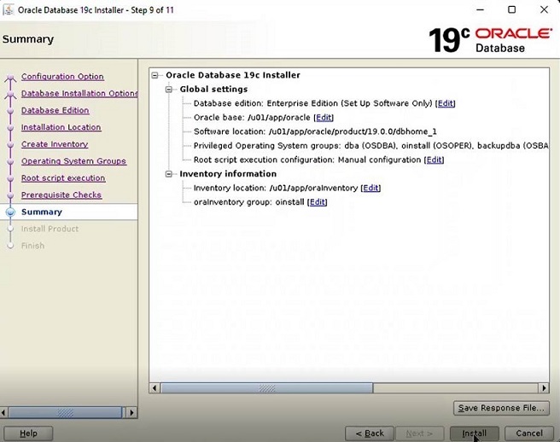Image resolution: width=560 pixels, height=442 pixels.
Task: Go to Create Inventory step
Action: click(55, 144)
